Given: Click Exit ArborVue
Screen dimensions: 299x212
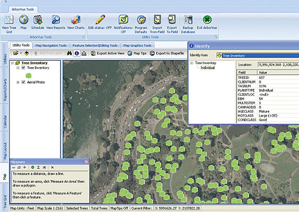Looking at the screenshot, I should tap(207, 22).
